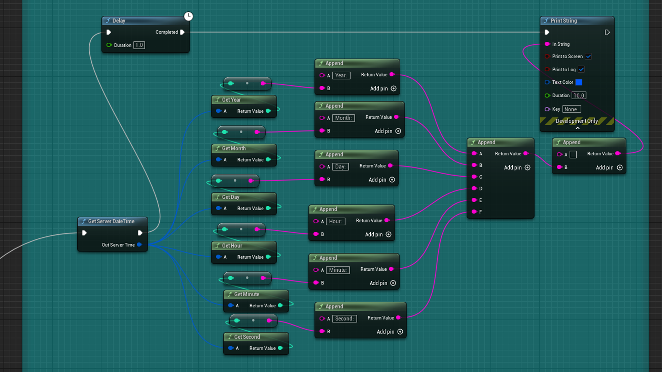Click the In String pink pin
This screenshot has width=662, height=372.
pyautogui.click(x=547, y=44)
